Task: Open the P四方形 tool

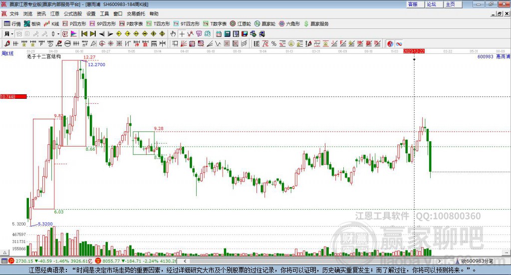Action: click(x=74, y=24)
